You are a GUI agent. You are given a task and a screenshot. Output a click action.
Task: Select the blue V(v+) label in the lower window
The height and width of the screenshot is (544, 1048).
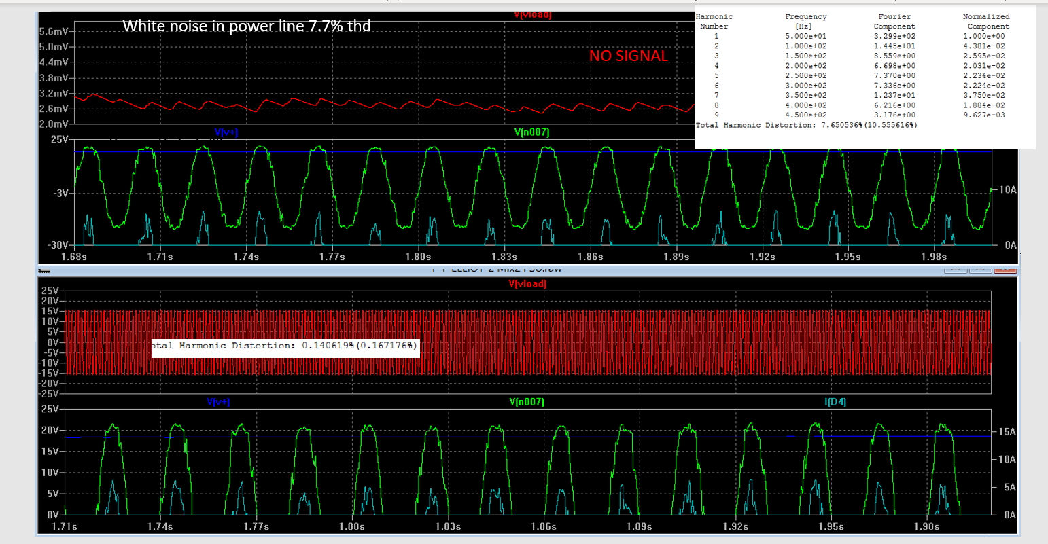pyautogui.click(x=218, y=402)
